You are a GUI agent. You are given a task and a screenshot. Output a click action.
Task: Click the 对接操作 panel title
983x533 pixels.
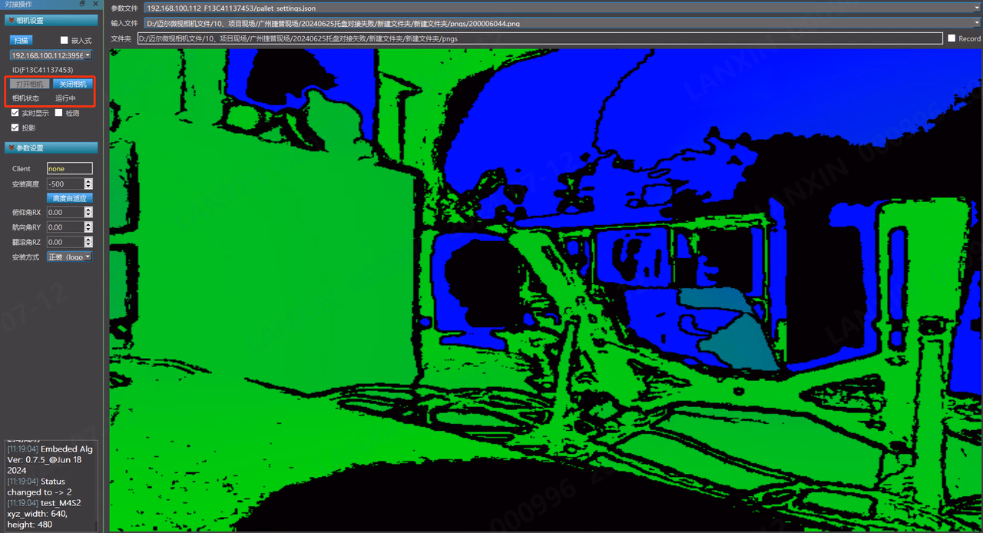(x=18, y=5)
